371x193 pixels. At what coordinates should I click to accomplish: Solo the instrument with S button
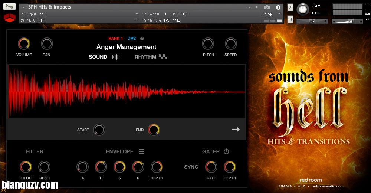point(290,8)
